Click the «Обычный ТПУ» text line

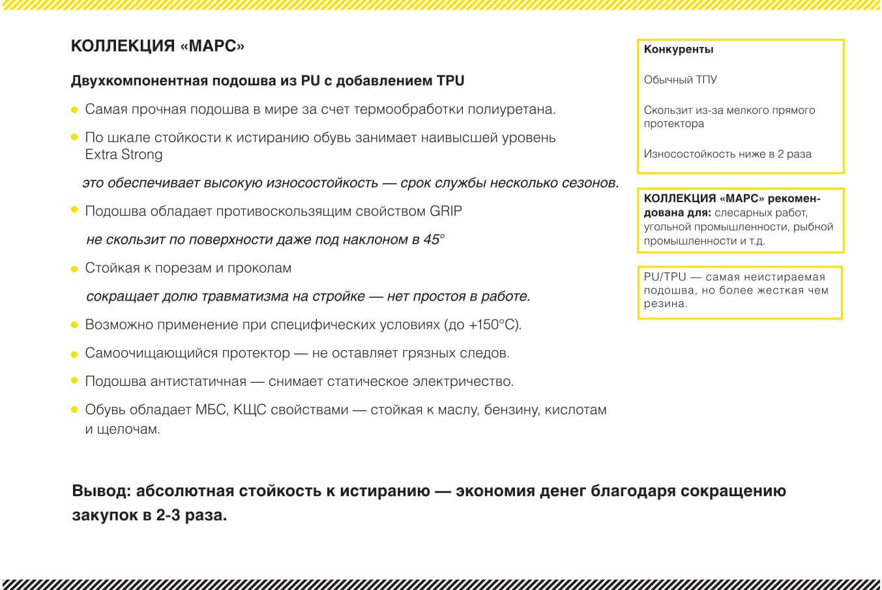point(680,80)
